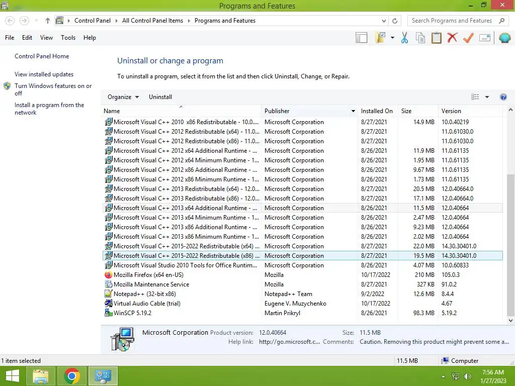Click the Cut scissors toolbar icon
The image size is (515, 386).
tap(404, 38)
